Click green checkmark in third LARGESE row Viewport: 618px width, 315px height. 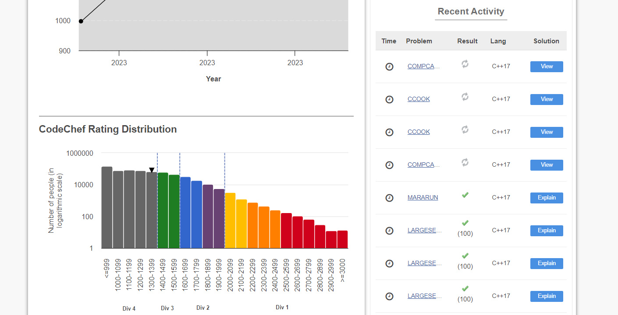pyautogui.click(x=465, y=288)
